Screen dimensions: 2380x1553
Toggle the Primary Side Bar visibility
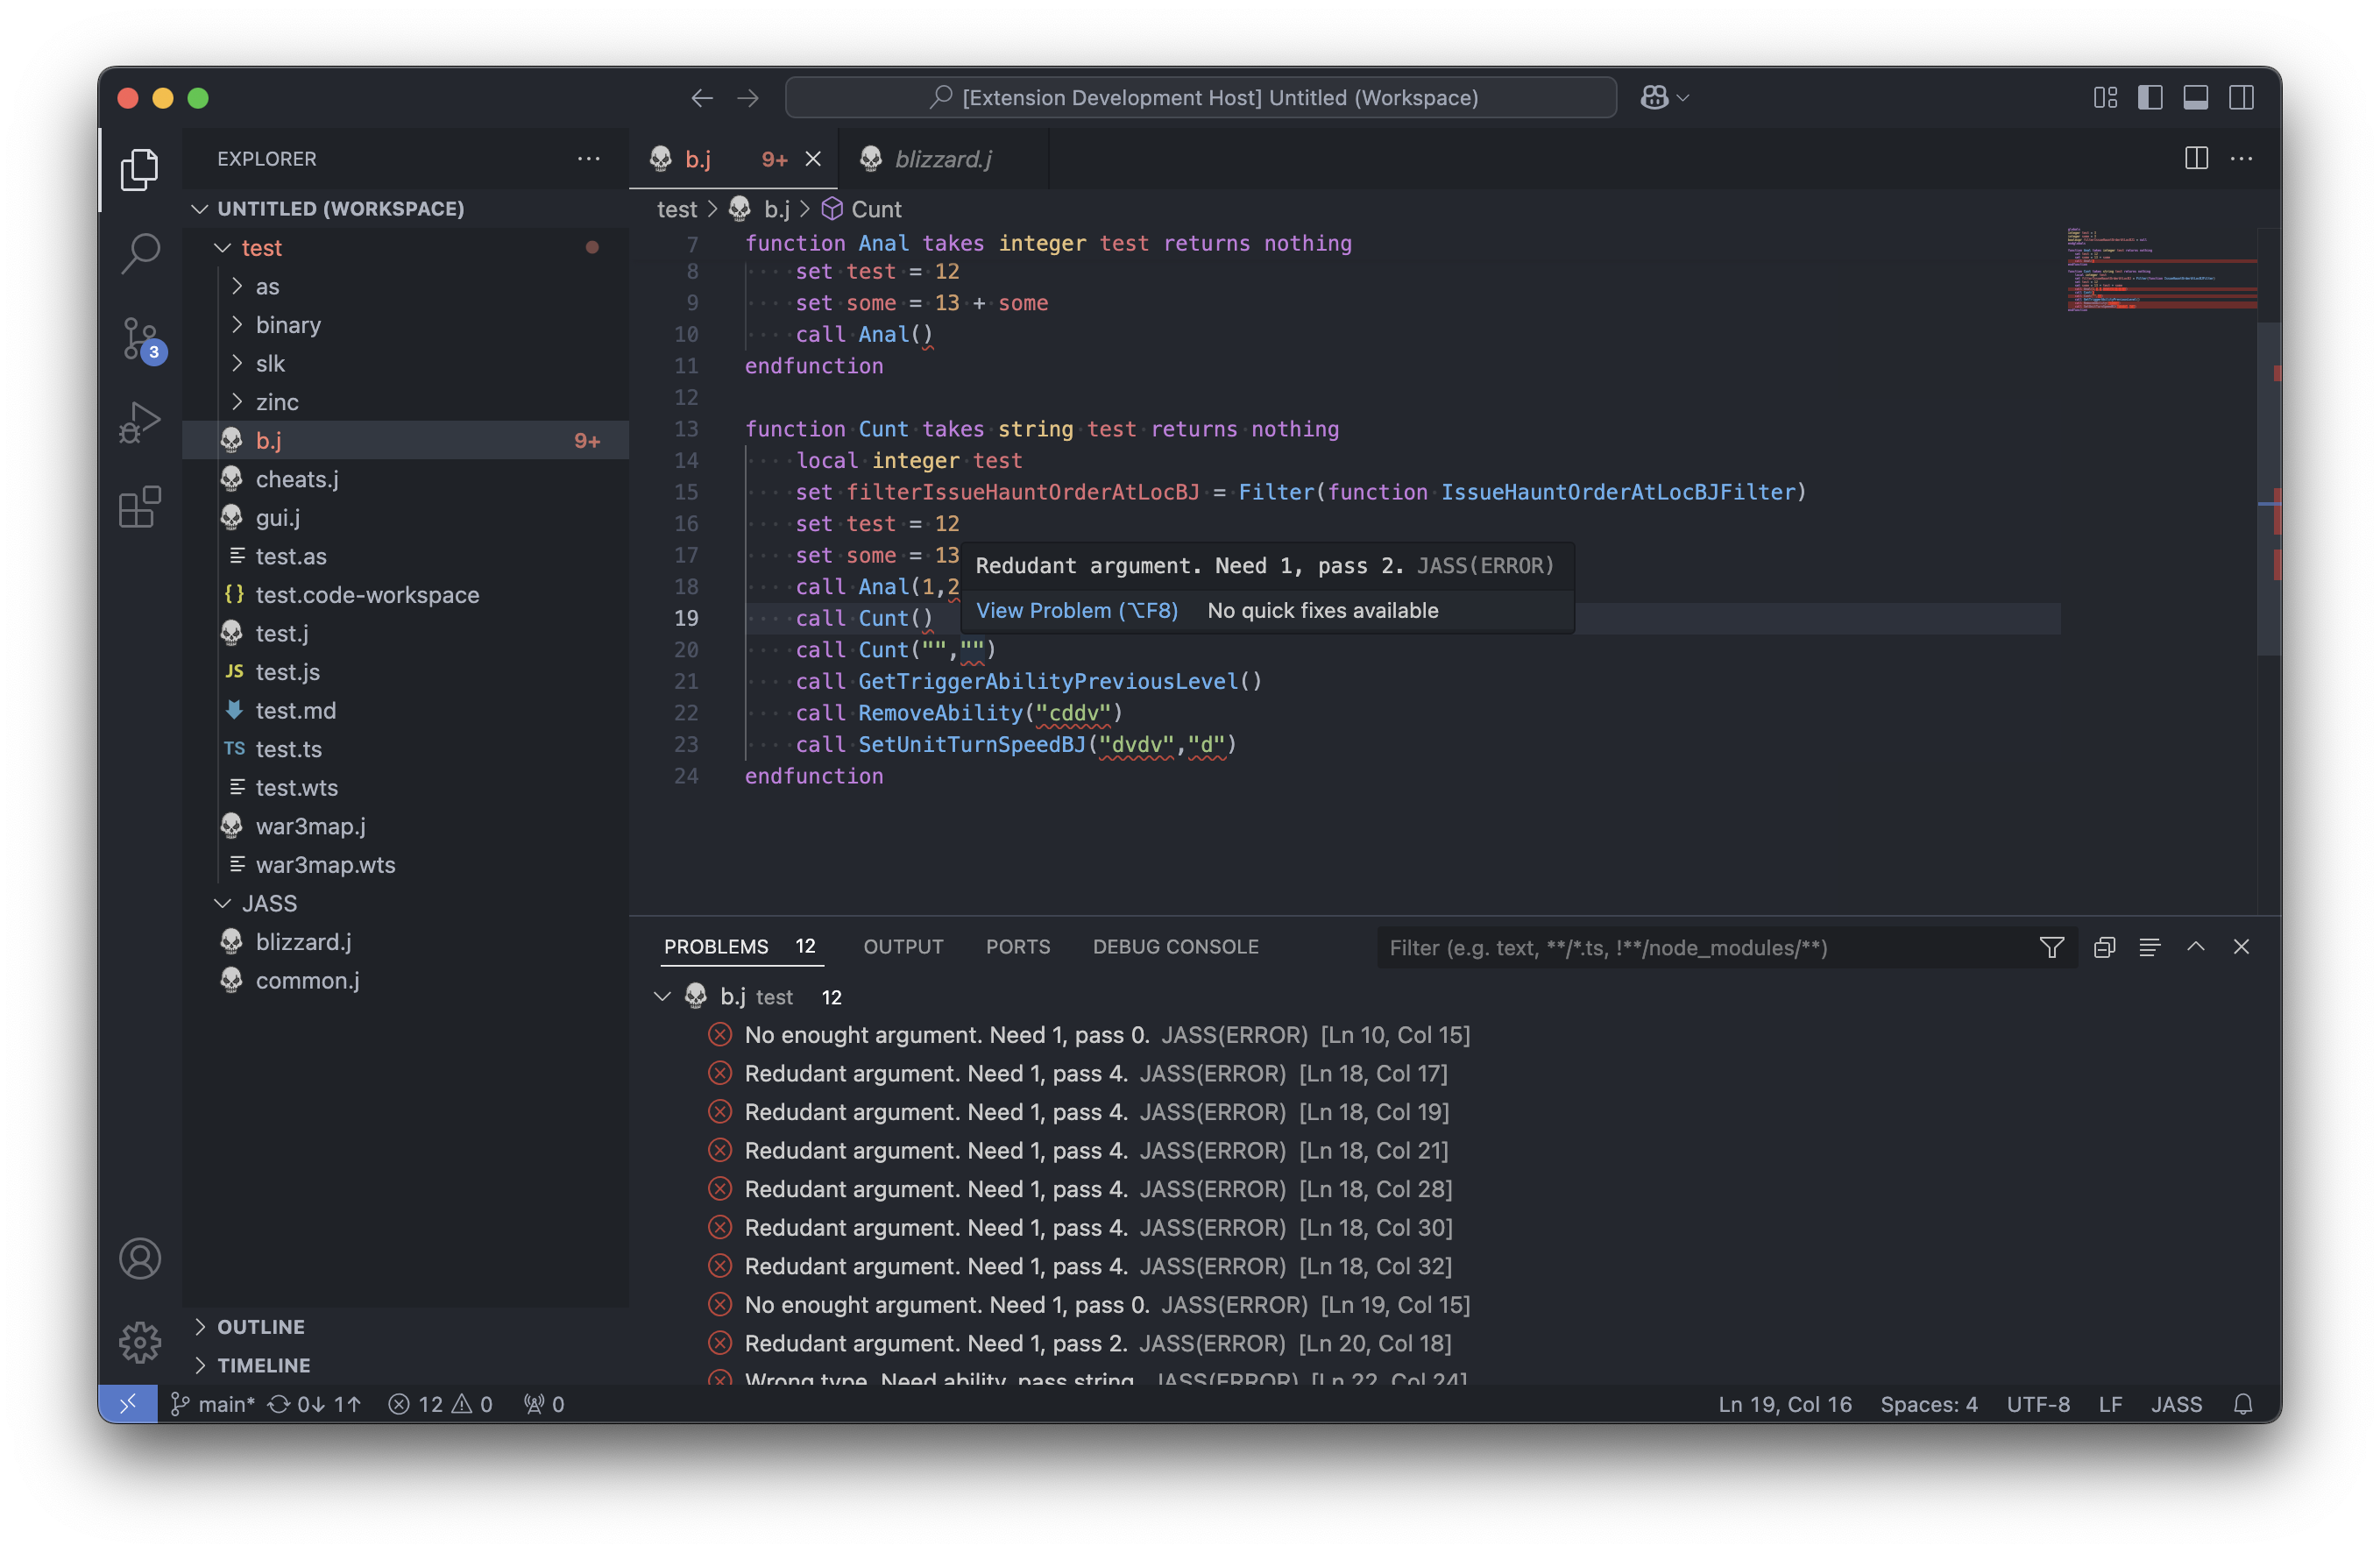click(x=2150, y=98)
